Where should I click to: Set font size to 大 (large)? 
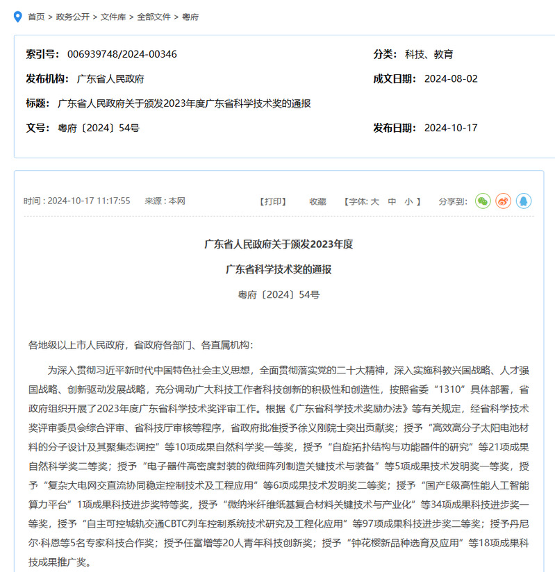coord(374,201)
